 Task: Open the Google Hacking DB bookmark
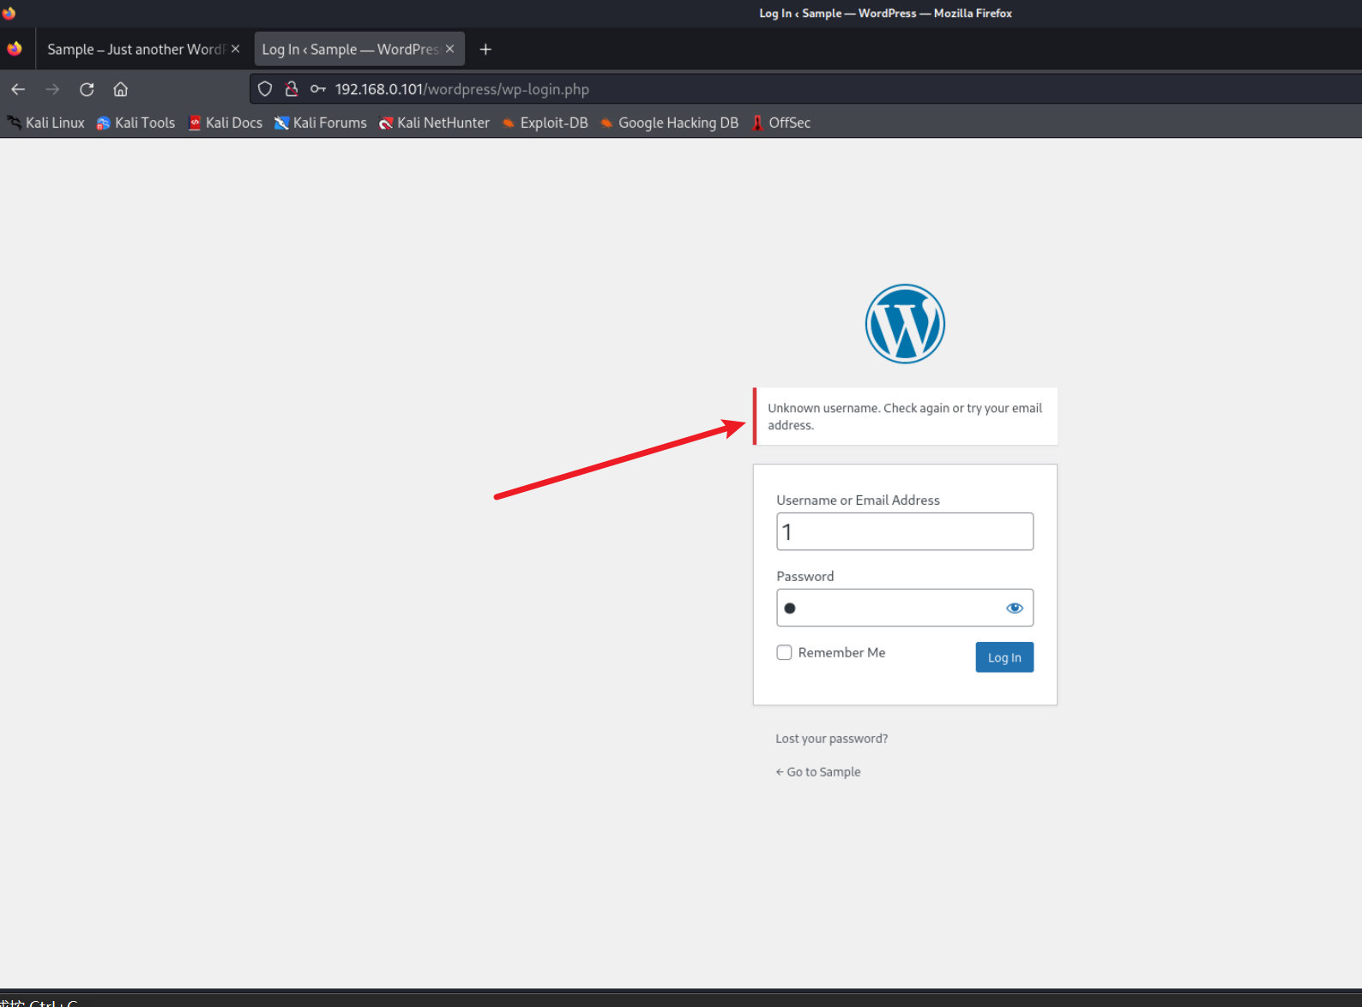click(669, 123)
